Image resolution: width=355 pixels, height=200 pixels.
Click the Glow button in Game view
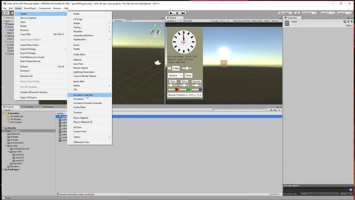[184, 82]
